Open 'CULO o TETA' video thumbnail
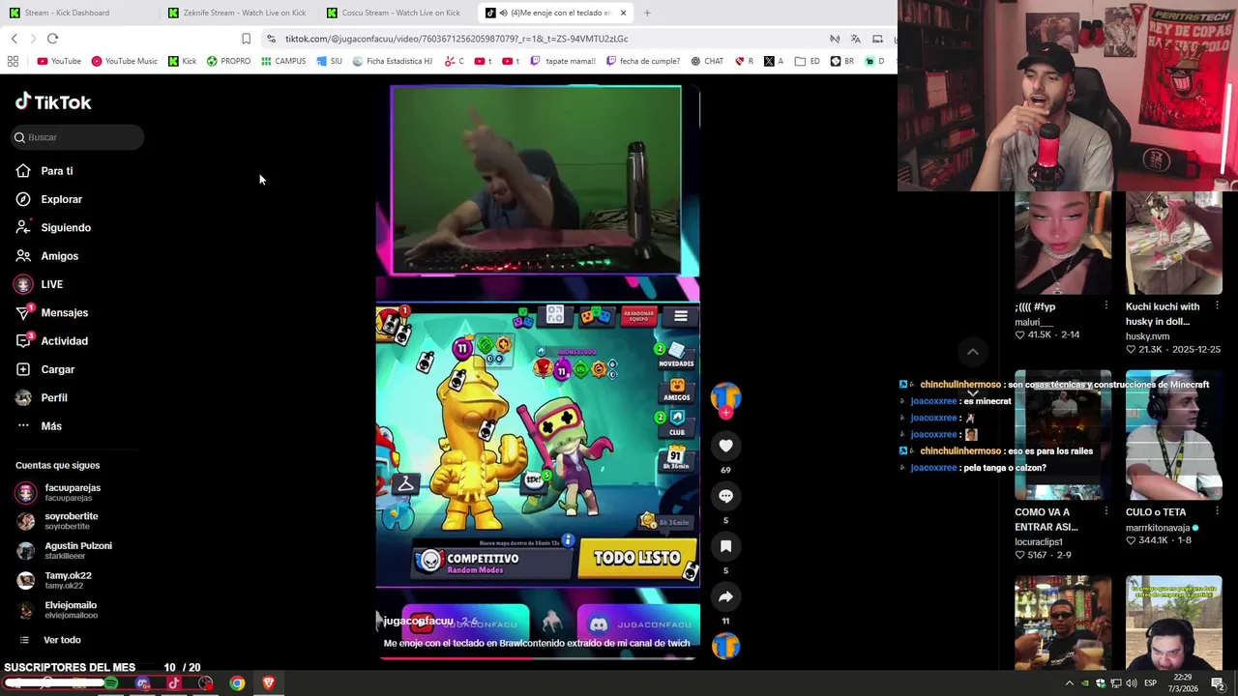The image size is (1238, 696). [1173, 435]
